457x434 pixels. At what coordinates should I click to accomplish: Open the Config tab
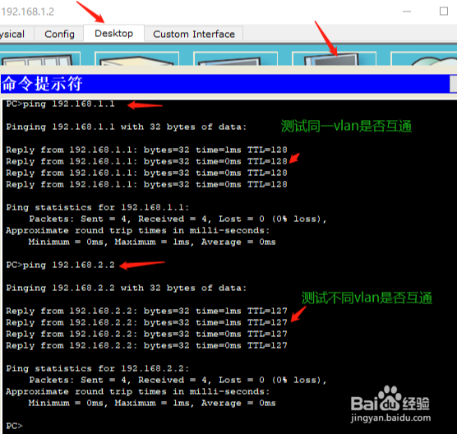coord(59,34)
